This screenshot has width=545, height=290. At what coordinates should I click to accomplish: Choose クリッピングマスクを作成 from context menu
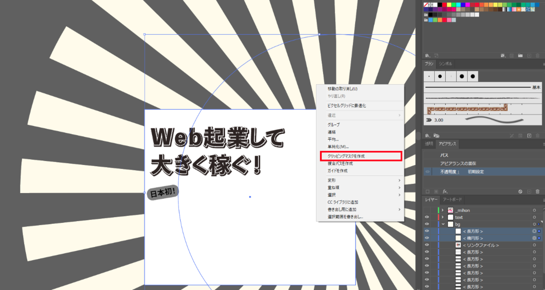(360, 156)
